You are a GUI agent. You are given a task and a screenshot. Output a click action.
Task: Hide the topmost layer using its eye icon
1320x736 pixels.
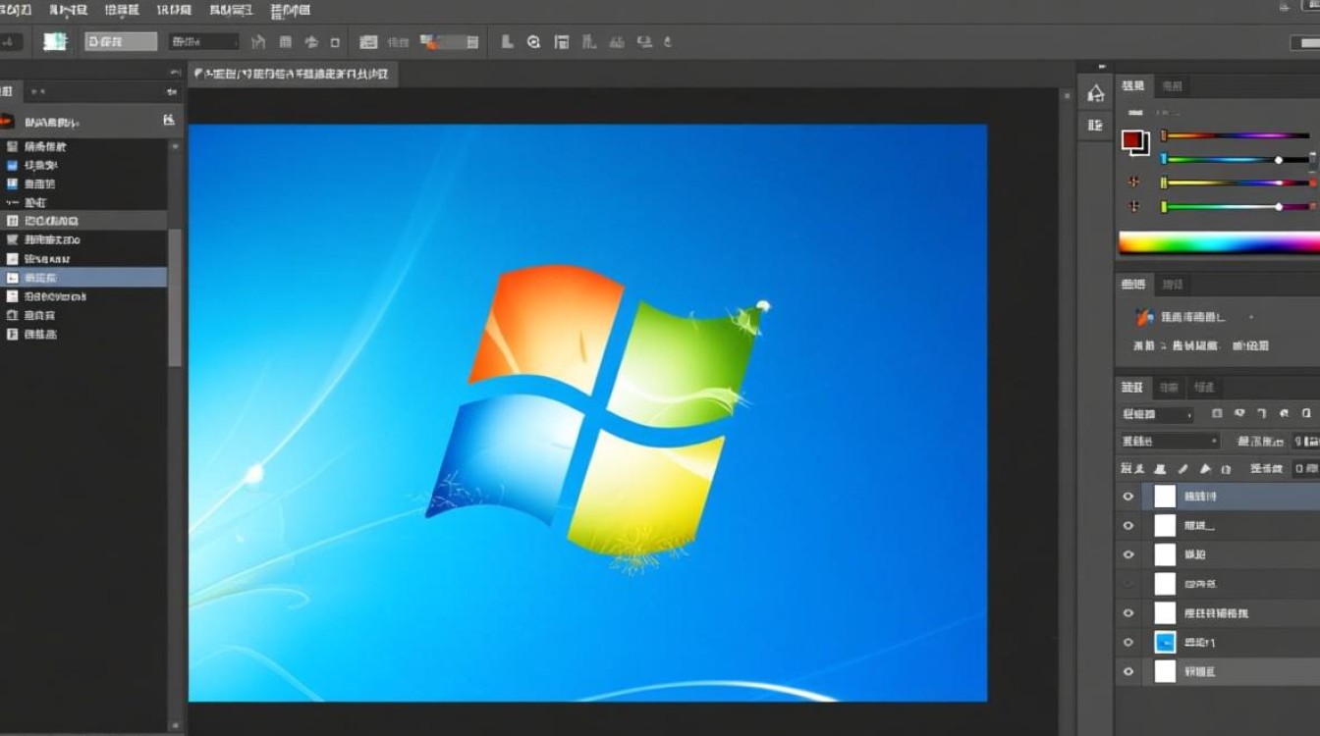point(1128,496)
